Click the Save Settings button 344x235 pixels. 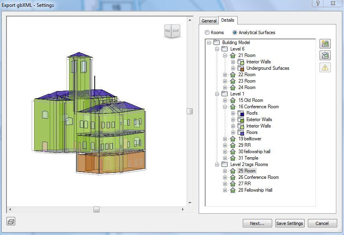[289, 223]
